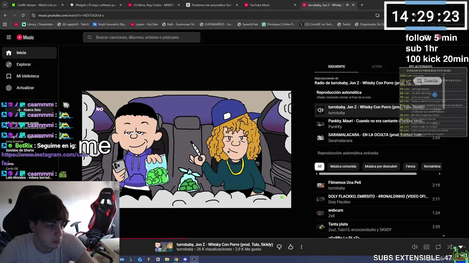View site information icon in address bar
The width and height of the screenshot is (469, 263).
33,15
